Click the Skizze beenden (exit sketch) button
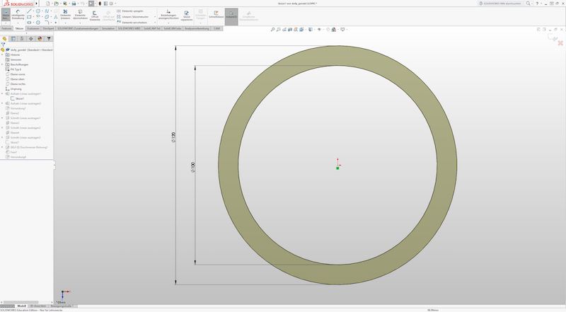The width and height of the screenshot is (566, 312). tap(6, 15)
